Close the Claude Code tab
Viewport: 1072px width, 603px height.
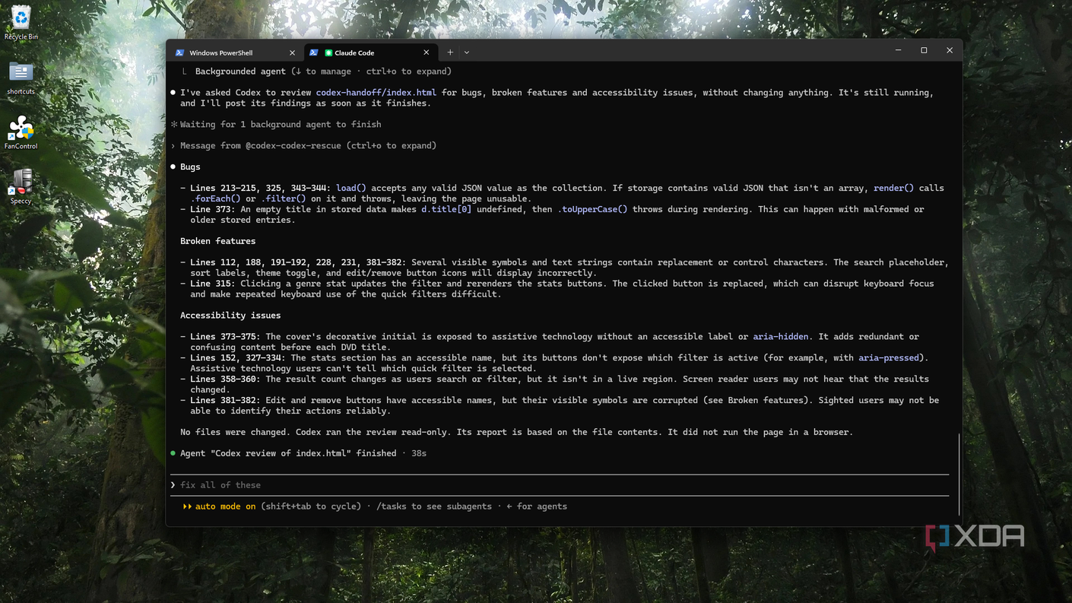(426, 52)
